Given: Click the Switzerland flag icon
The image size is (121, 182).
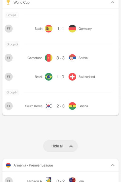Looking at the screenshot, I should [72, 77].
